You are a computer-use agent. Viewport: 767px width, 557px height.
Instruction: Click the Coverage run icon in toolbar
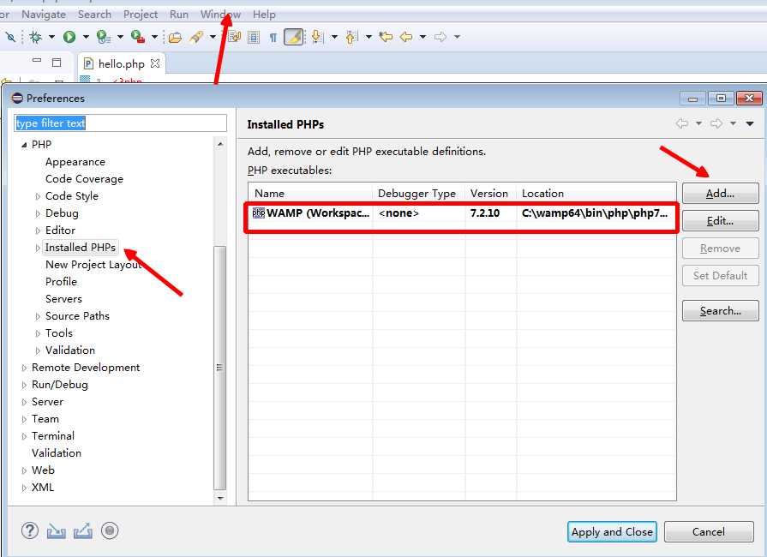pyautogui.click(x=103, y=37)
